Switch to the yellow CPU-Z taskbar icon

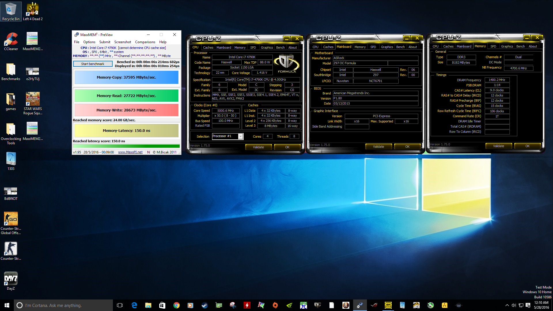tap(388, 305)
